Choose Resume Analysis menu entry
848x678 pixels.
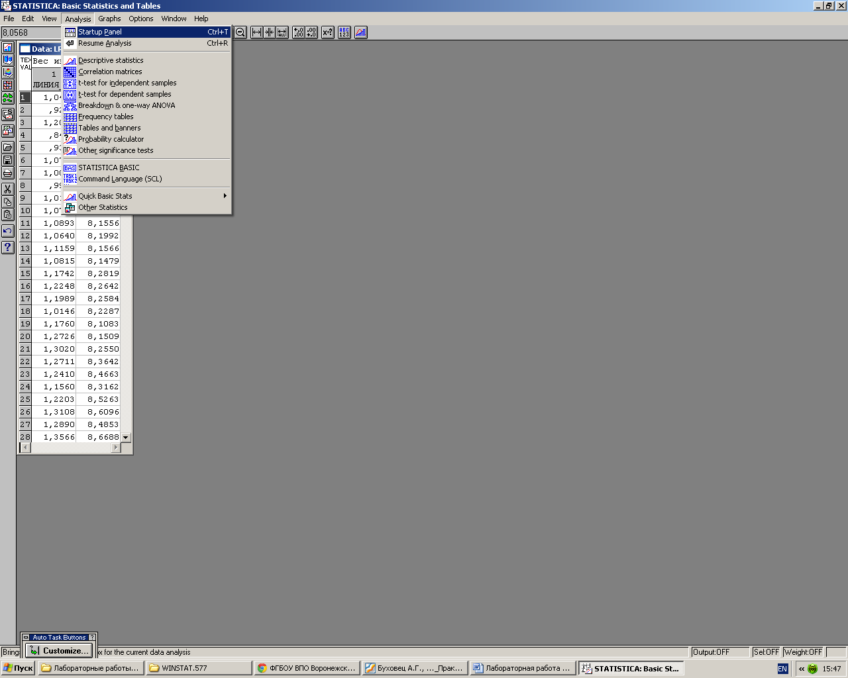146,43
